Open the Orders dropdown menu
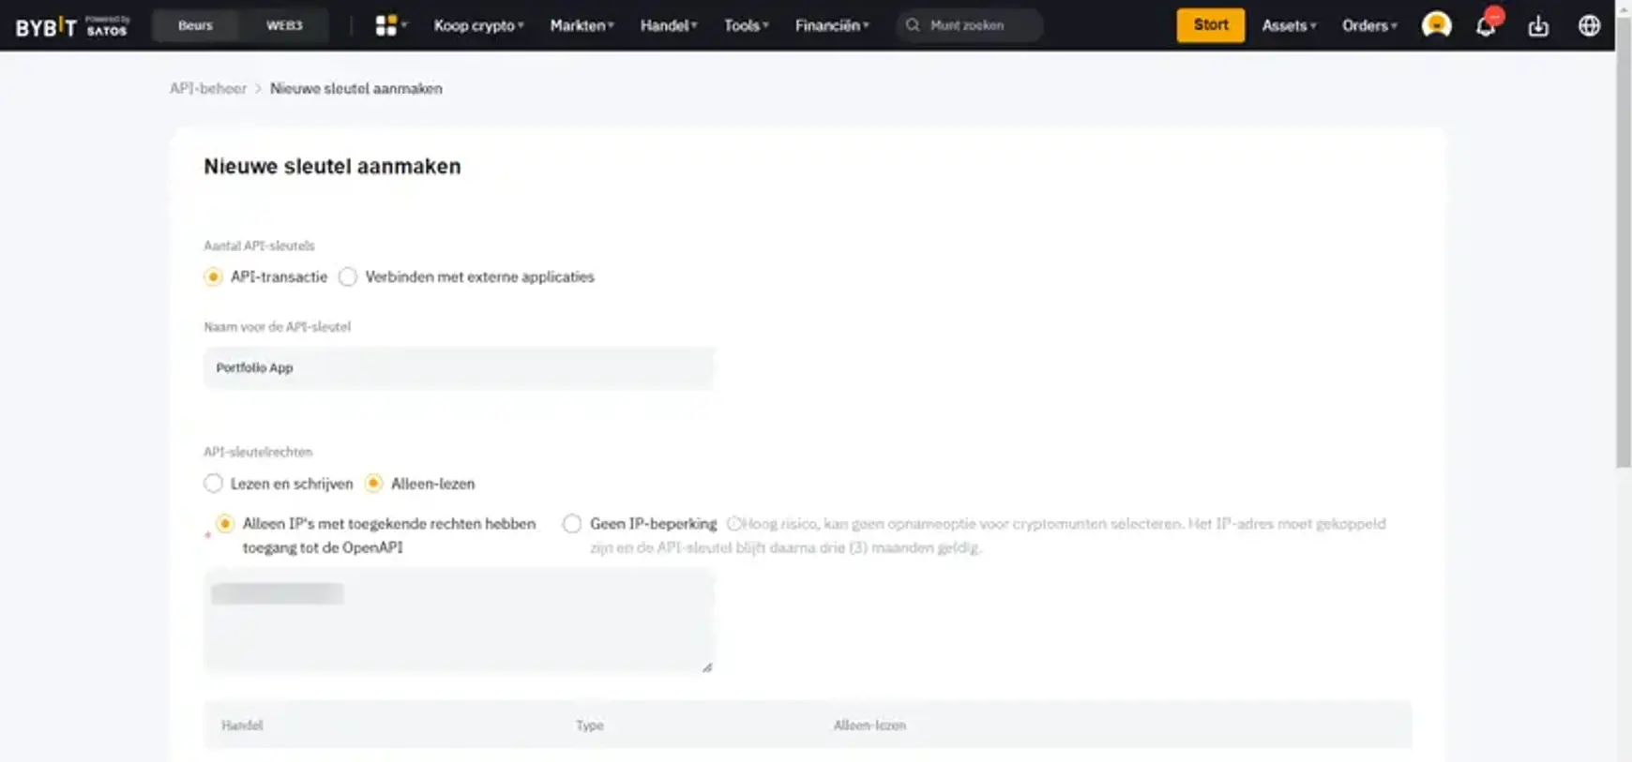 click(1369, 25)
